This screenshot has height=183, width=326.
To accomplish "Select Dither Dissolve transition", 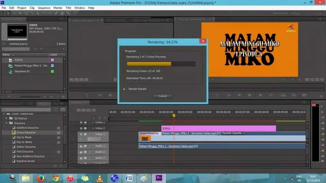I will pyautogui.click(x=26, y=147).
